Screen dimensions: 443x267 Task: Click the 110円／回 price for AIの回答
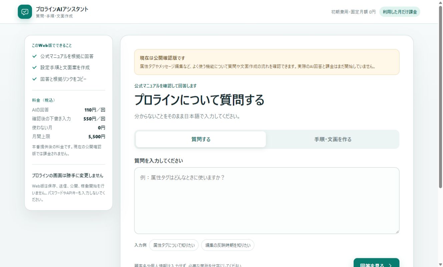coord(95,110)
